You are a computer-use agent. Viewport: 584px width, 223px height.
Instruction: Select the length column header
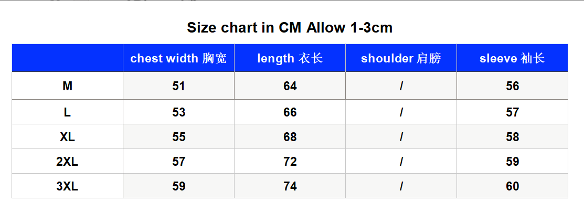pos(290,58)
